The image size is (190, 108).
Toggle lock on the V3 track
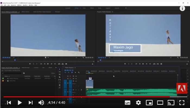point(68,76)
